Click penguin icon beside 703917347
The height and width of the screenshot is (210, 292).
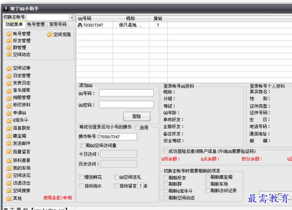80,25
